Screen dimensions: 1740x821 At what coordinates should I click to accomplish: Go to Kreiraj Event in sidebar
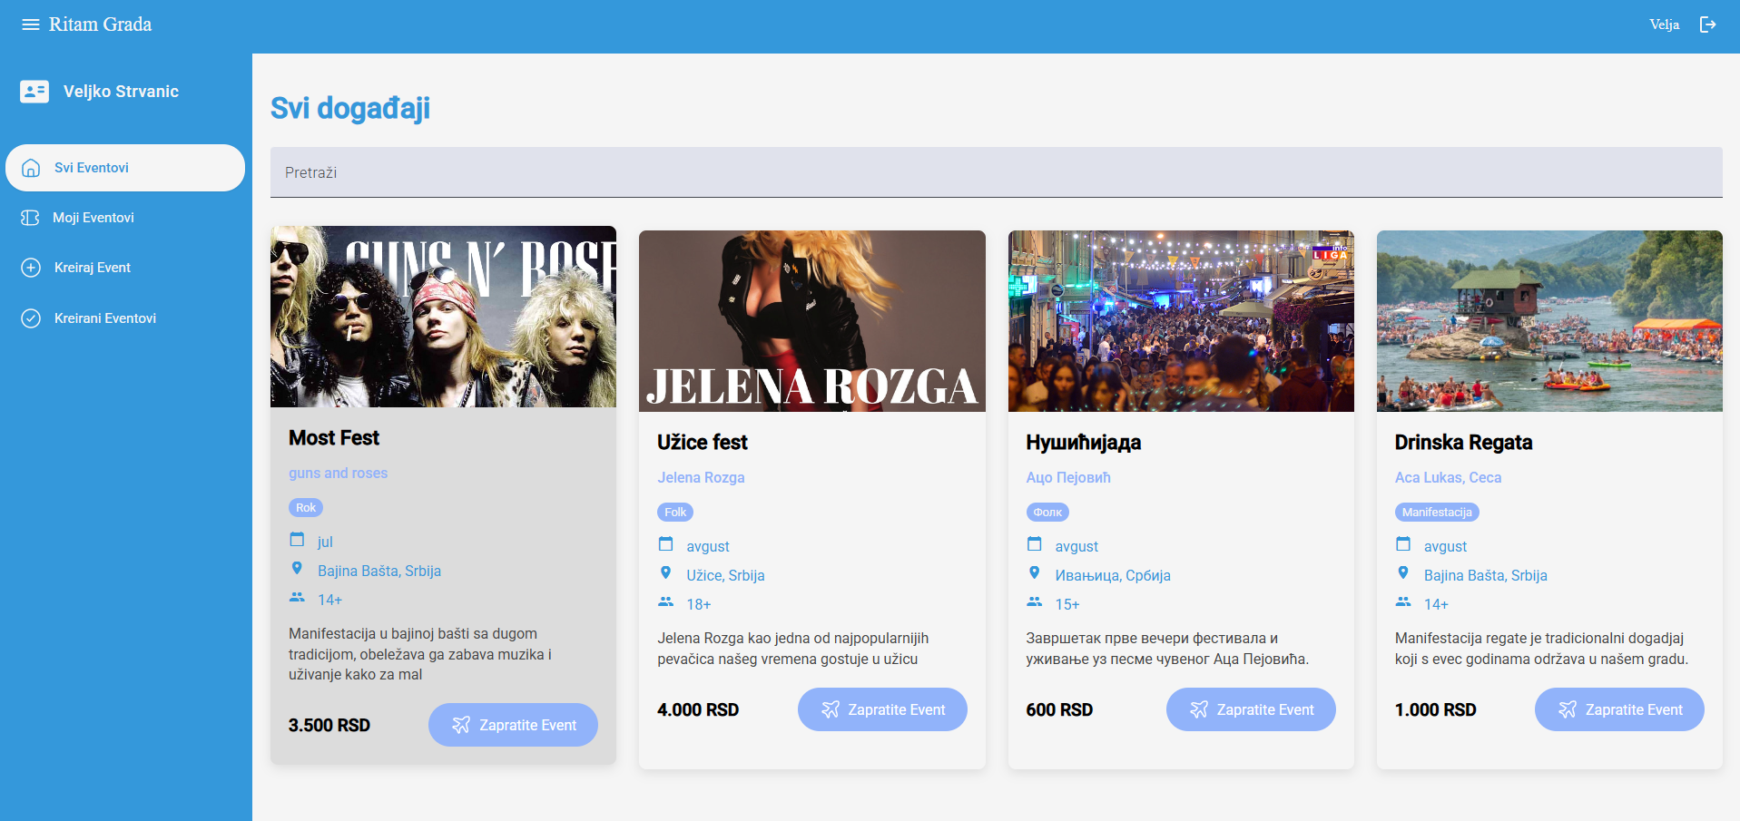(x=125, y=268)
